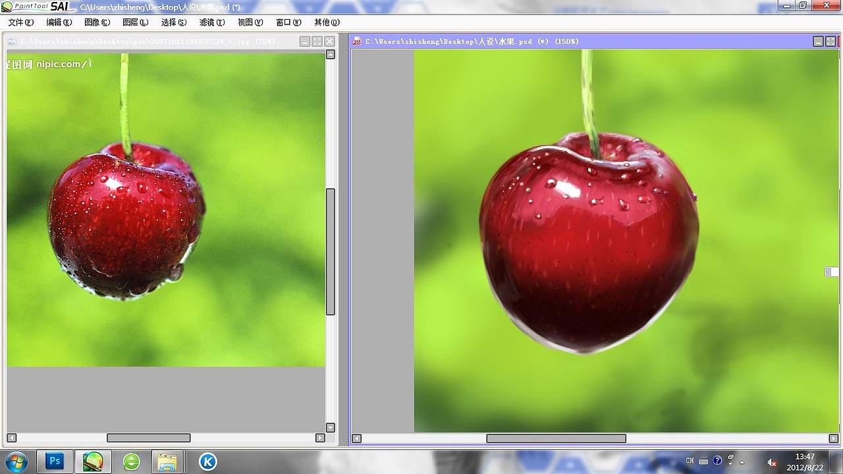The height and width of the screenshot is (474, 843).
Task: Click the JPG document icon in reference window title
Action: coord(13,41)
